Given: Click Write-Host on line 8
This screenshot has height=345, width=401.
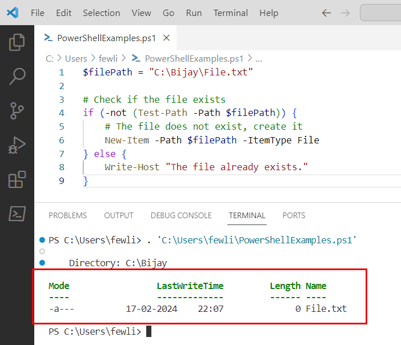Looking at the screenshot, I should 132,167.
